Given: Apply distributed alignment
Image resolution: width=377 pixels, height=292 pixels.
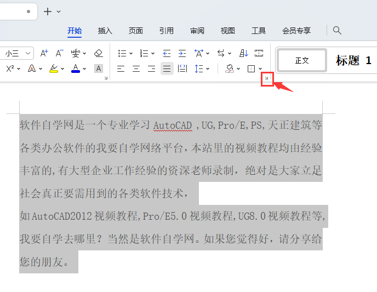Looking at the screenshot, I should (182, 68).
